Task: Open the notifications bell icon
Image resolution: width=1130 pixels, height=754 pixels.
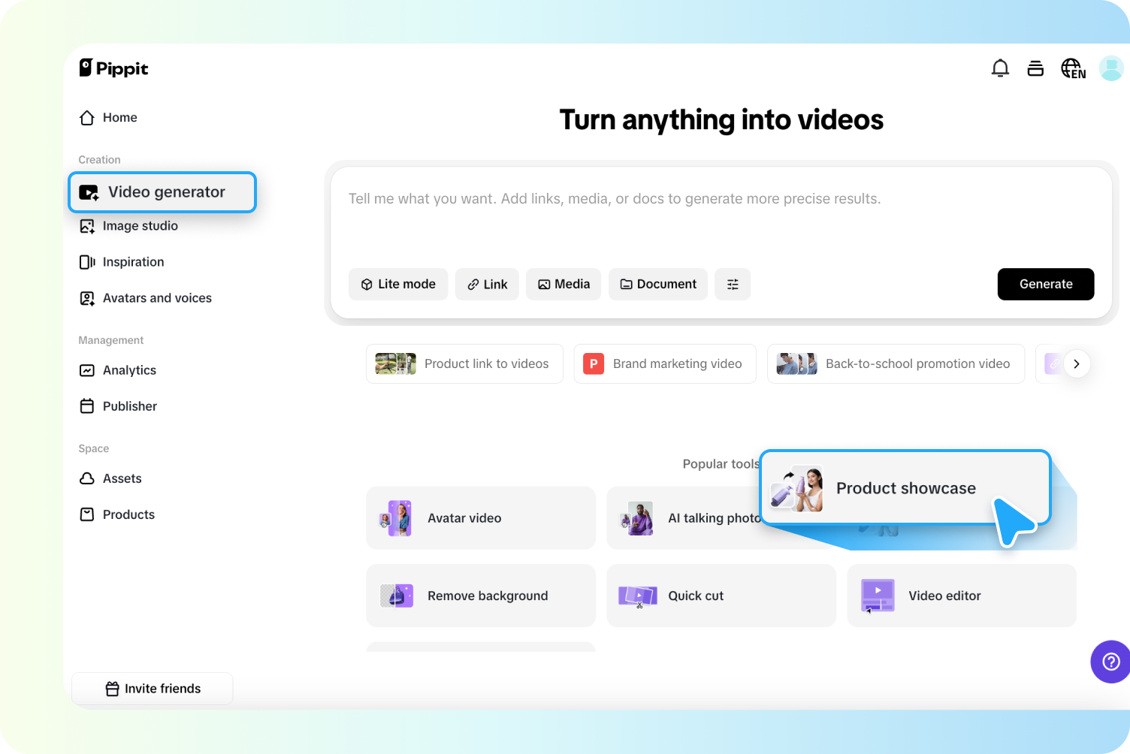Action: click(1000, 68)
